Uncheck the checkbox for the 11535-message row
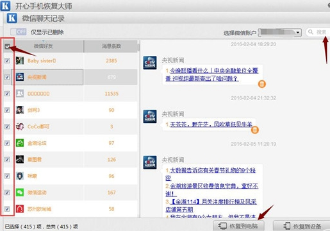Viewport: 330px width, 231px height. click(x=7, y=94)
